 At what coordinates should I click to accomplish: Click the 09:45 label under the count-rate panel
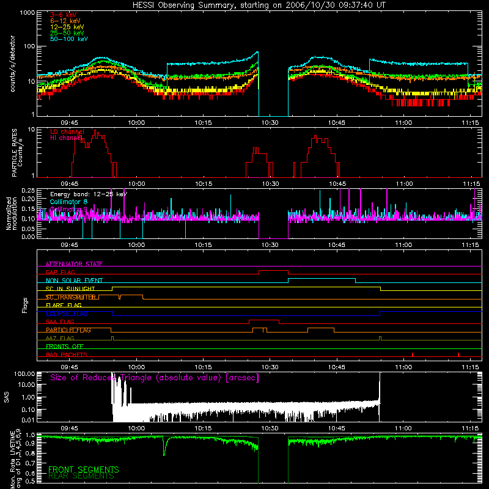coord(69,123)
